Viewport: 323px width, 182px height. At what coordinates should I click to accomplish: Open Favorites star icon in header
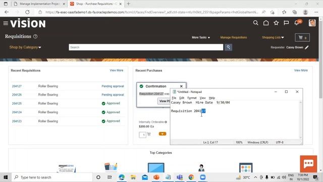click(x=276, y=23)
